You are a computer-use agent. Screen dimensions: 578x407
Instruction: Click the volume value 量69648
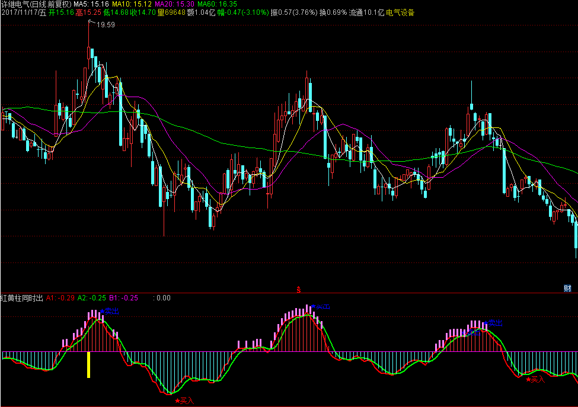pyautogui.click(x=171, y=13)
